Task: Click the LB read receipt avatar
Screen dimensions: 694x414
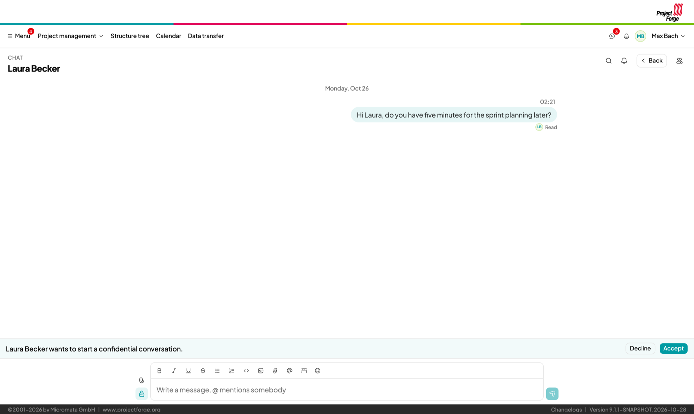Action: coord(539,127)
